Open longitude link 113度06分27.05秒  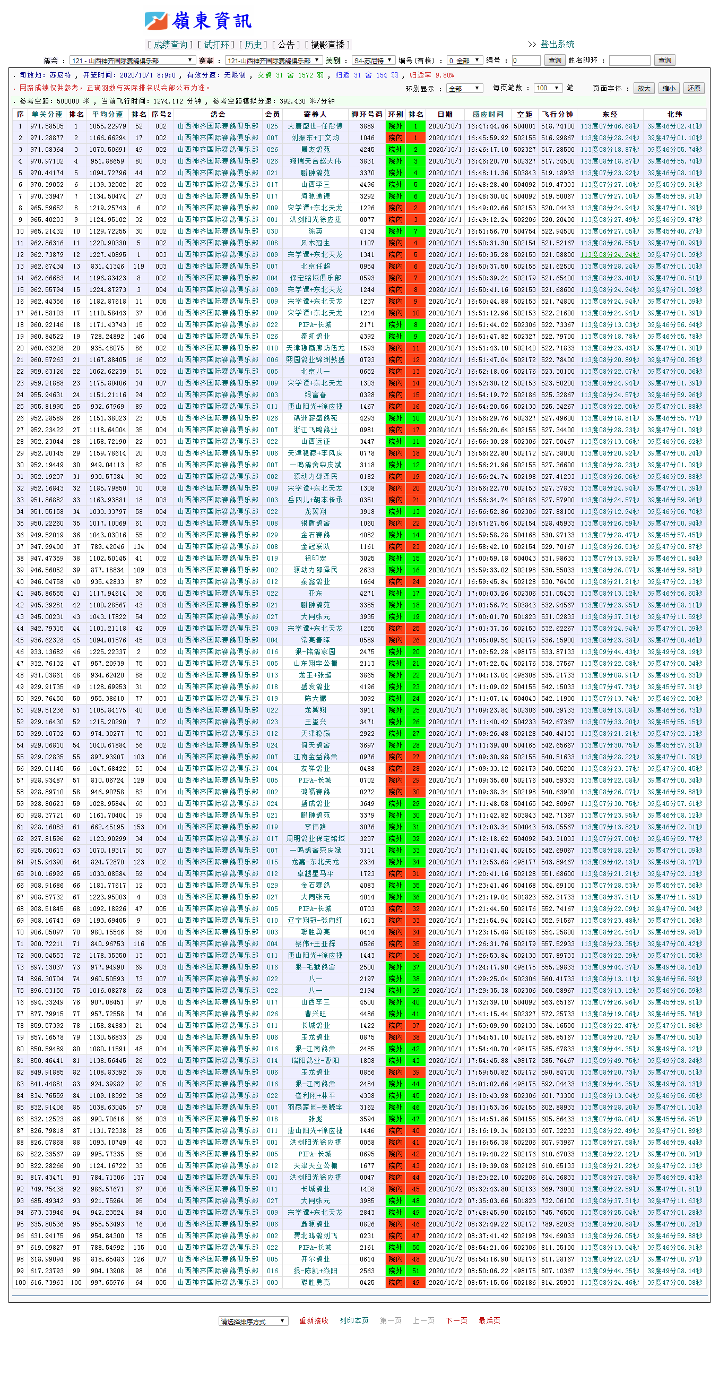click(610, 231)
